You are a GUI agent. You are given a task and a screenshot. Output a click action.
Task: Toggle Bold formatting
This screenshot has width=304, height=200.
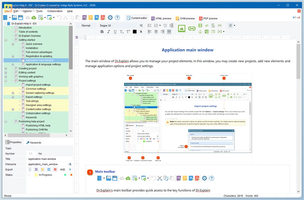102,32
